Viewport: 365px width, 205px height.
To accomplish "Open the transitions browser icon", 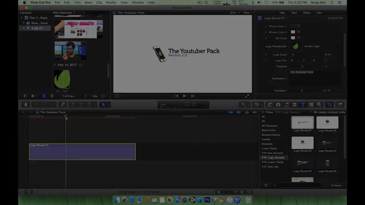I will tap(294, 105).
